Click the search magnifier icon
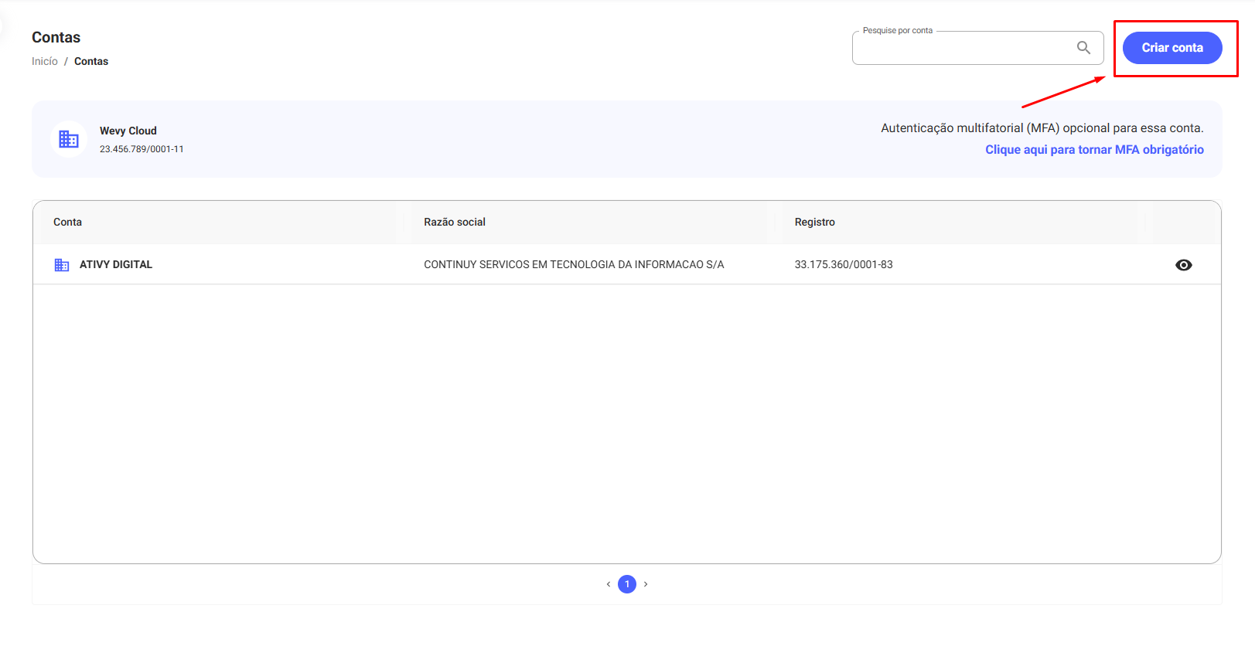1255x663 pixels. 1083,48
